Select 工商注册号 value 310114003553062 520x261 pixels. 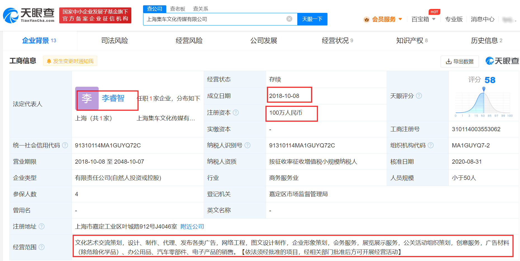coord(476,129)
